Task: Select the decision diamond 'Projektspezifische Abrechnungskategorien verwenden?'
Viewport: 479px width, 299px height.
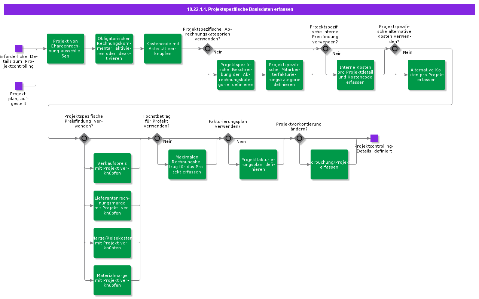Action: pos(207,49)
